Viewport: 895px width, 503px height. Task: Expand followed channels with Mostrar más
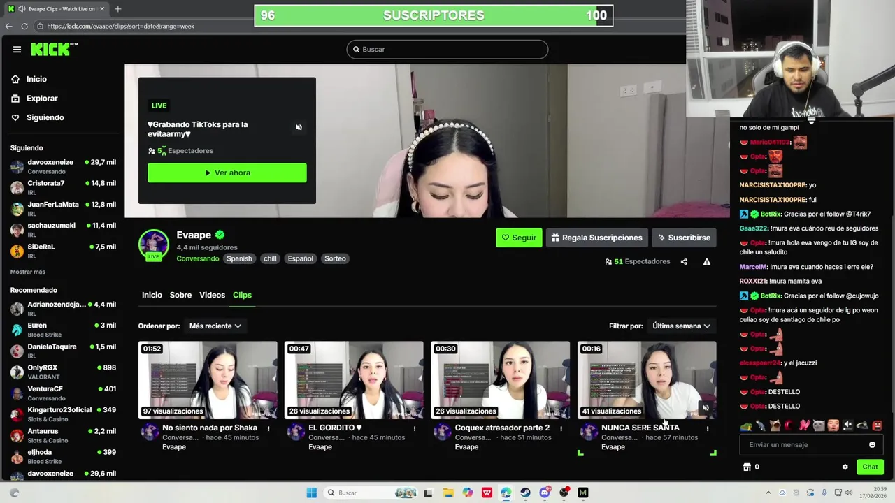coord(28,272)
